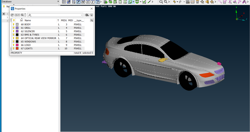Click the sort columns button in list header
250x132 pixels.
(92, 20)
